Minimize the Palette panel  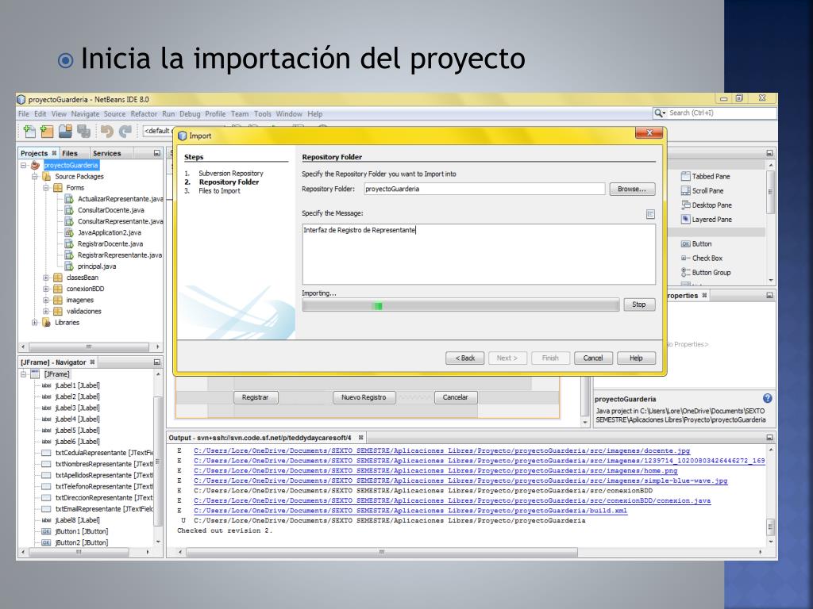coord(769,153)
